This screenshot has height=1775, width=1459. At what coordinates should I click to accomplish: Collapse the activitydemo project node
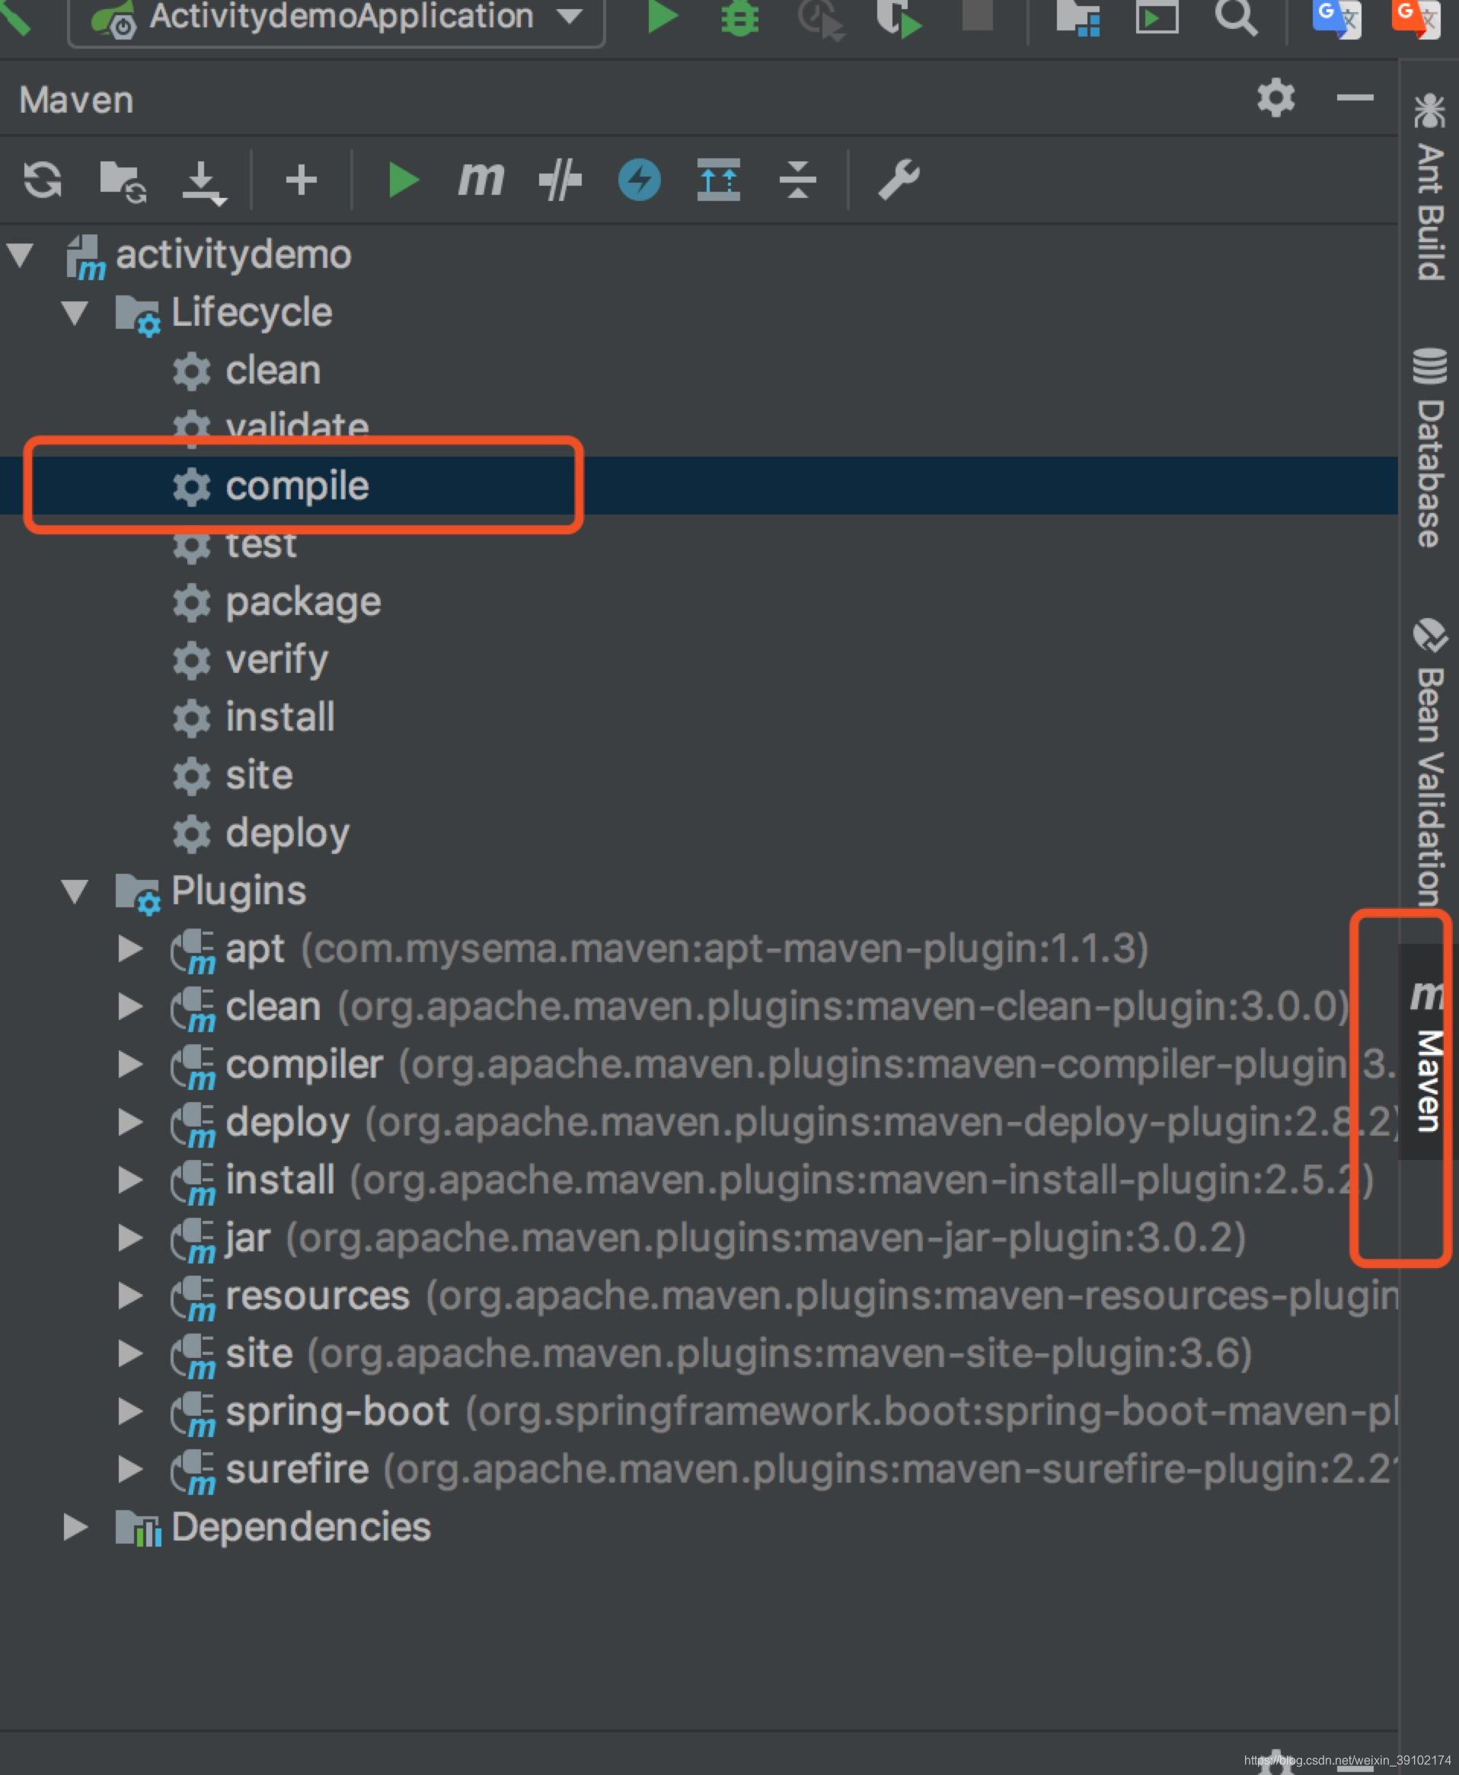(20, 254)
